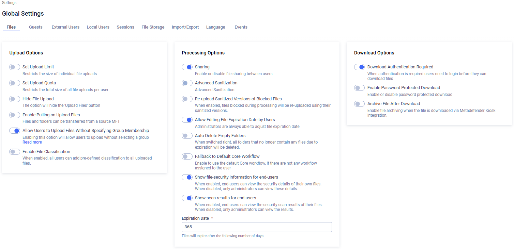Turn on Hide File Upload option
The height and width of the screenshot is (249, 514).
(x=15, y=99)
